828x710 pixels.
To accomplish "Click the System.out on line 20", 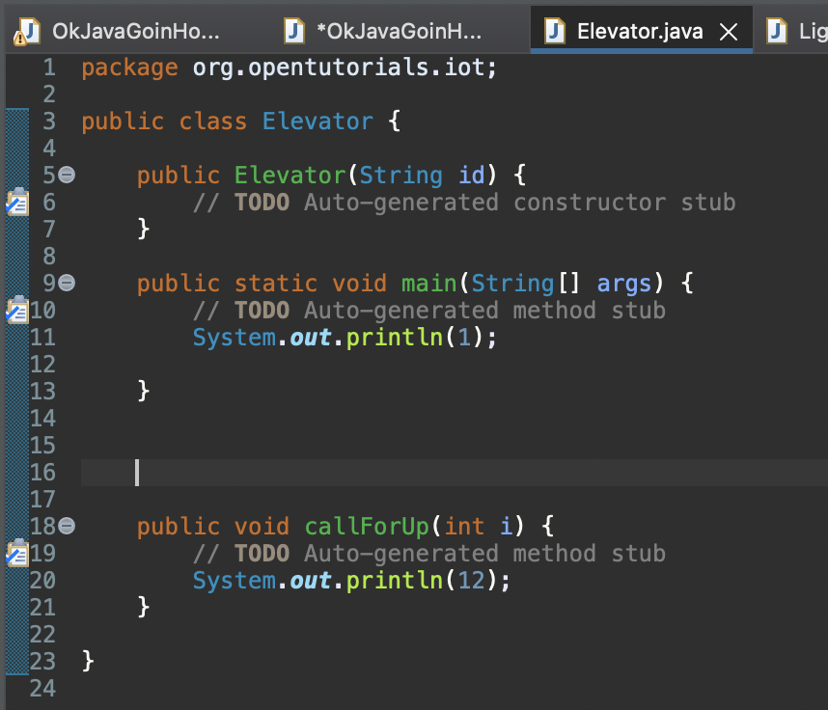I will [262, 581].
